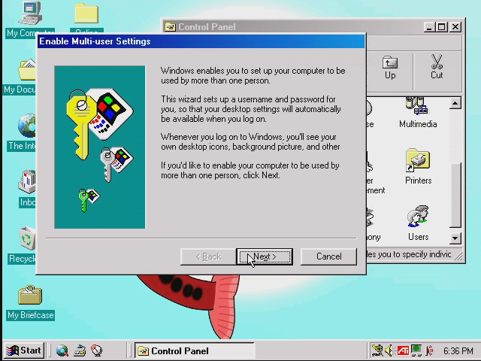Select the Online folder on the desktop
This screenshot has width=481, height=361.
[86, 17]
